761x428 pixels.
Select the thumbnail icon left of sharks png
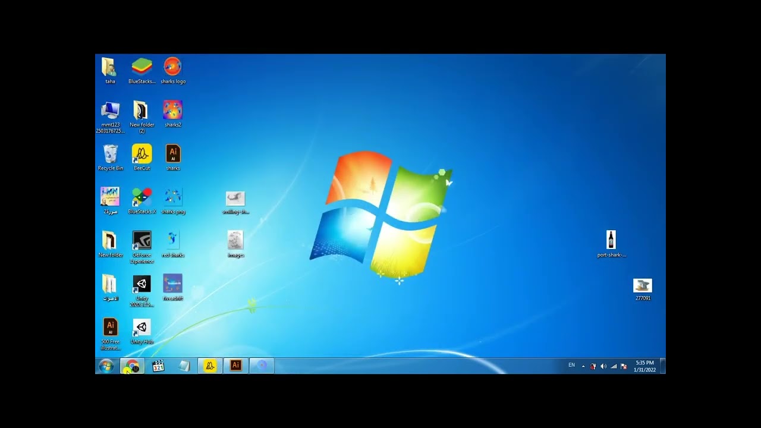(110, 200)
